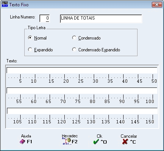Click the LINHA DE TOTAIS text field

point(101,18)
